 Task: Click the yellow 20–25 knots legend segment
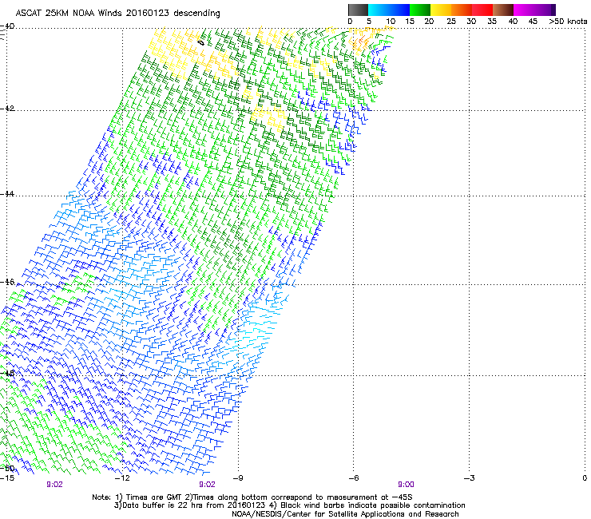(x=441, y=10)
